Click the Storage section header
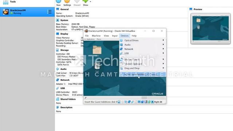Viewport: 233px width, 131px height. click(x=64, y=50)
